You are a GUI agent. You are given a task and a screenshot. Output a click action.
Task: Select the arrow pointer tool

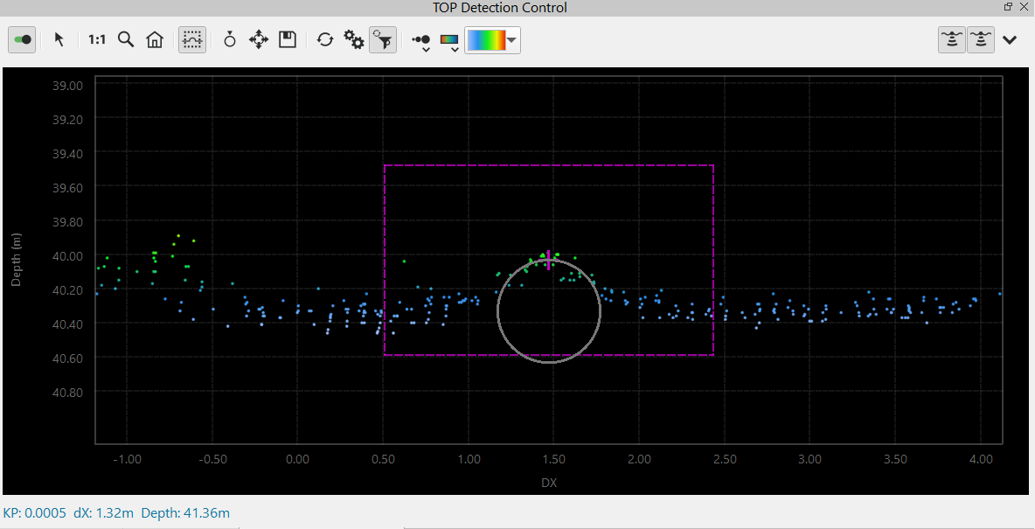click(59, 40)
